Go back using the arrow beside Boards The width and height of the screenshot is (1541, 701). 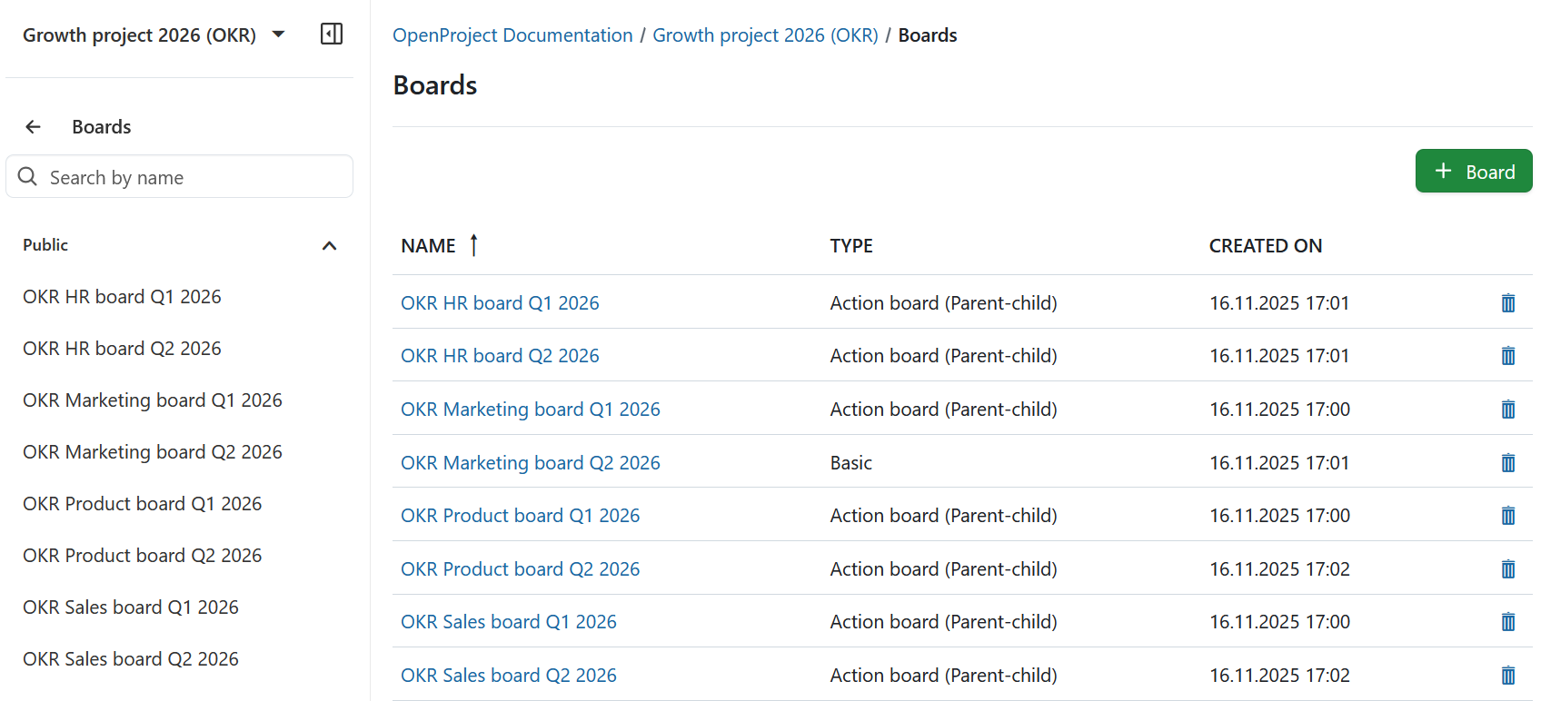click(34, 127)
